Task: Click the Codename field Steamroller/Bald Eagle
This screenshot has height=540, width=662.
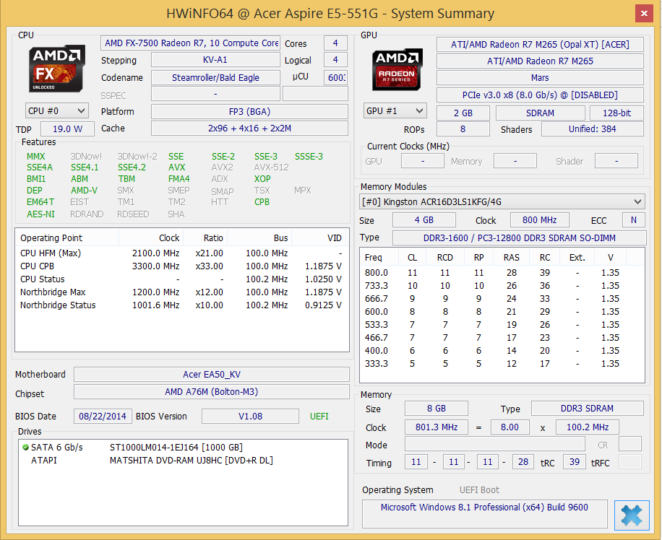Action: (215, 78)
